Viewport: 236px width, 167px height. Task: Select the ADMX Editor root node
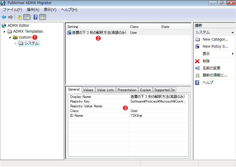tap(18, 26)
